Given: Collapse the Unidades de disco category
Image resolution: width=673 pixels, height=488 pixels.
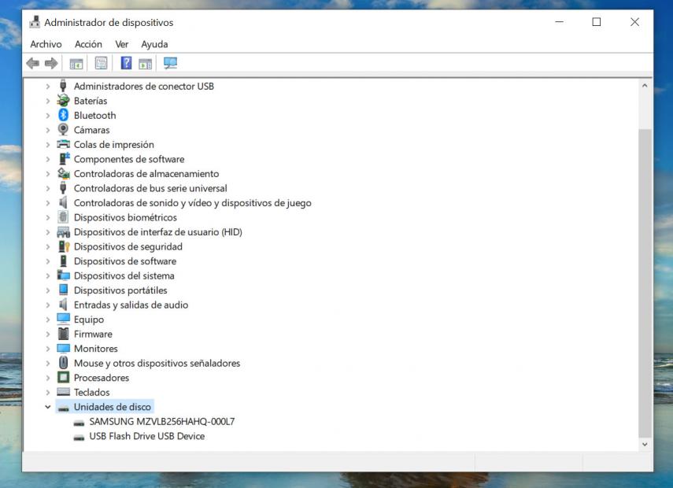Looking at the screenshot, I should (x=50, y=406).
